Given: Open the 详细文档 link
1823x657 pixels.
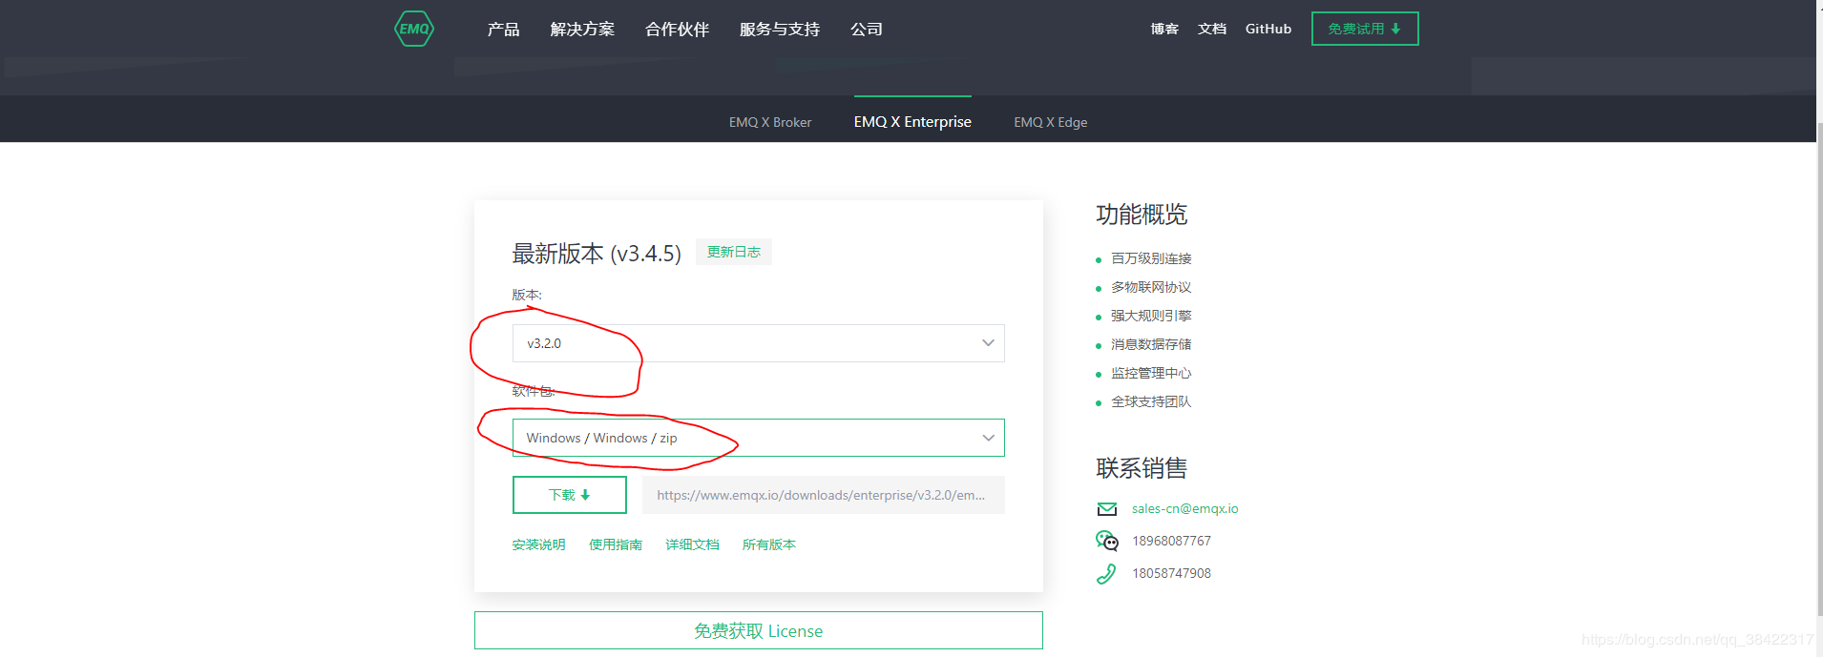Looking at the screenshot, I should [x=692, y=544].
